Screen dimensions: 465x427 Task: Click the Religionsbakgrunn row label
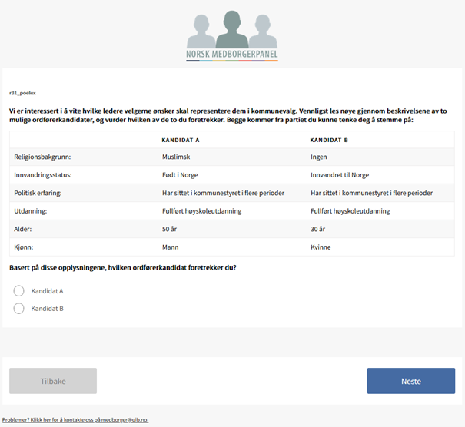42,157
